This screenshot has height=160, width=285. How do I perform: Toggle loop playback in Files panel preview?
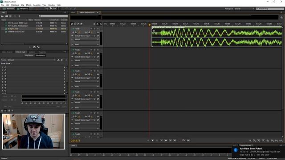pyautogui.click(x=34, y=47)
